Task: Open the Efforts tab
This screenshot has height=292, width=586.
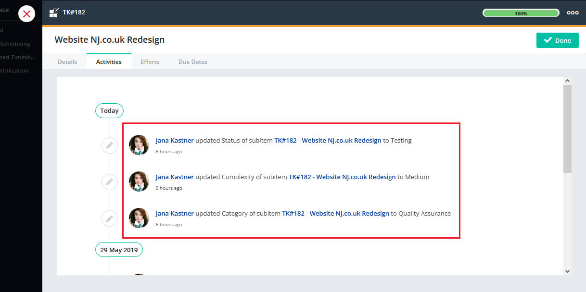Action: point(150,61)
